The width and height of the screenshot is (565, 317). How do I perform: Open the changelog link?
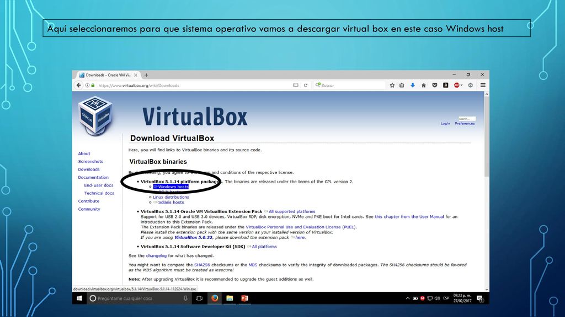click(x=156, y=256)
